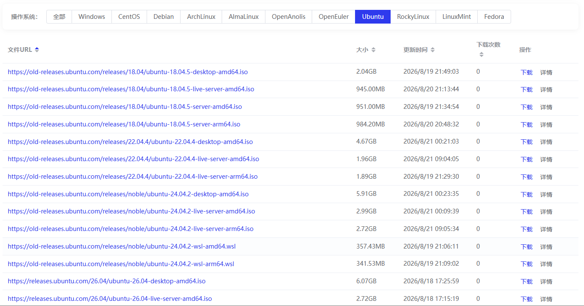The height and width of the screenshot is (306, 584).
Task: Select the 全部 operating system tab
Action: (59, 17)
